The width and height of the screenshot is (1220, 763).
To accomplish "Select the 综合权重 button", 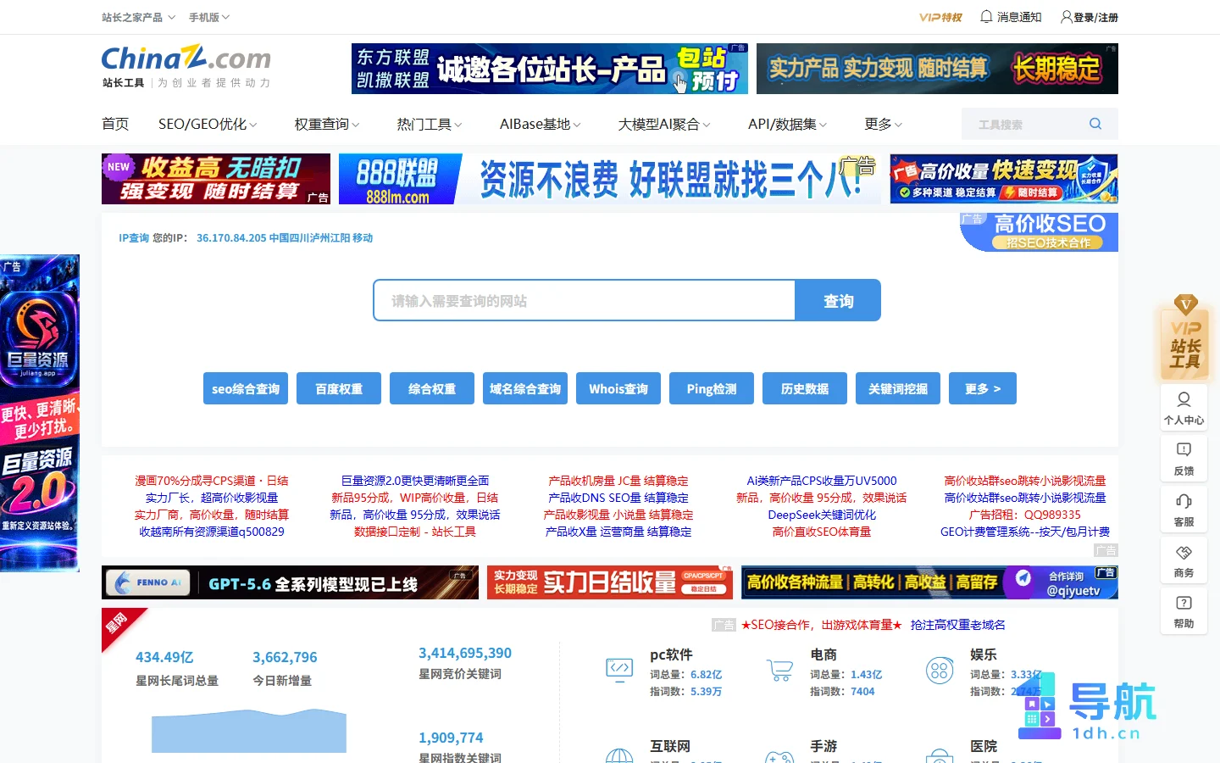I will [432, 388].
